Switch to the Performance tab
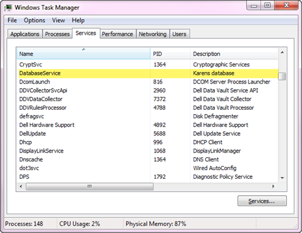302x233 pixels. 118,34
